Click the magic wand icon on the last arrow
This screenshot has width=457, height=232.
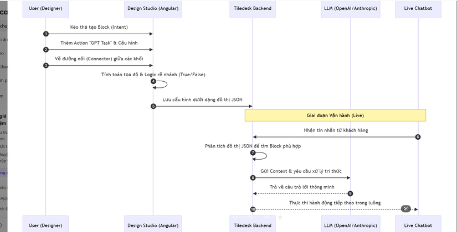[406, 209]
